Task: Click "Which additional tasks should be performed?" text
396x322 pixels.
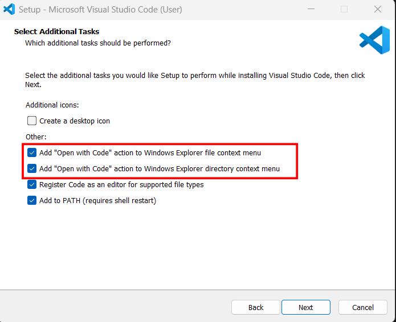Action: click(x=98, y=43)
